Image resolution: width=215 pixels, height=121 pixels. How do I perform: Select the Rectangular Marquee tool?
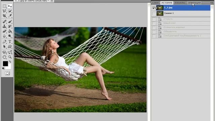4,6
